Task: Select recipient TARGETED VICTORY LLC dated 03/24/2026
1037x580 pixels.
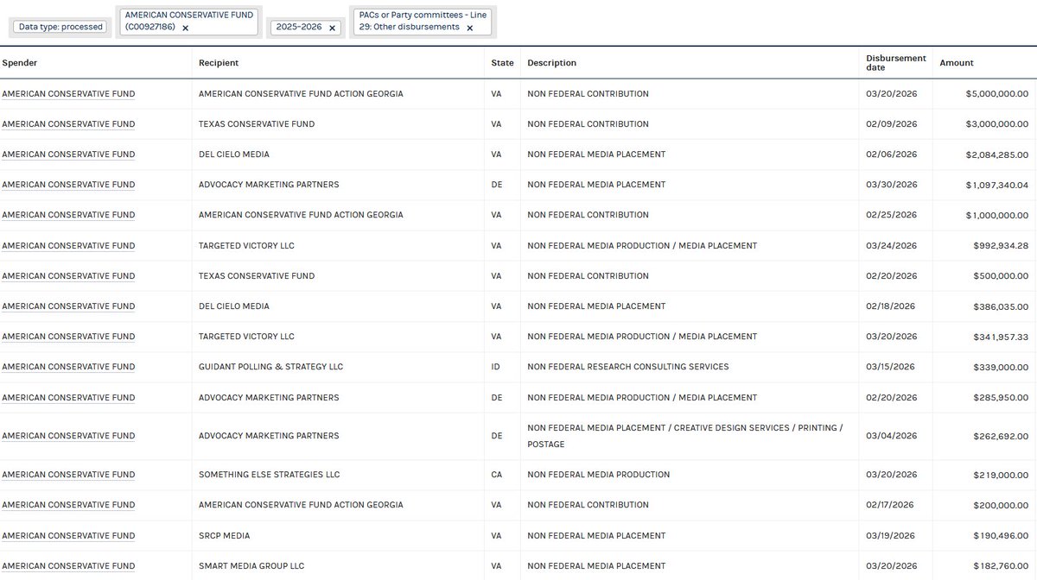Action: [246, 245]
